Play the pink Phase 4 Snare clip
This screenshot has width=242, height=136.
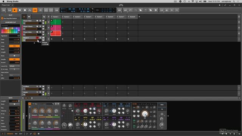click(51, 26)
